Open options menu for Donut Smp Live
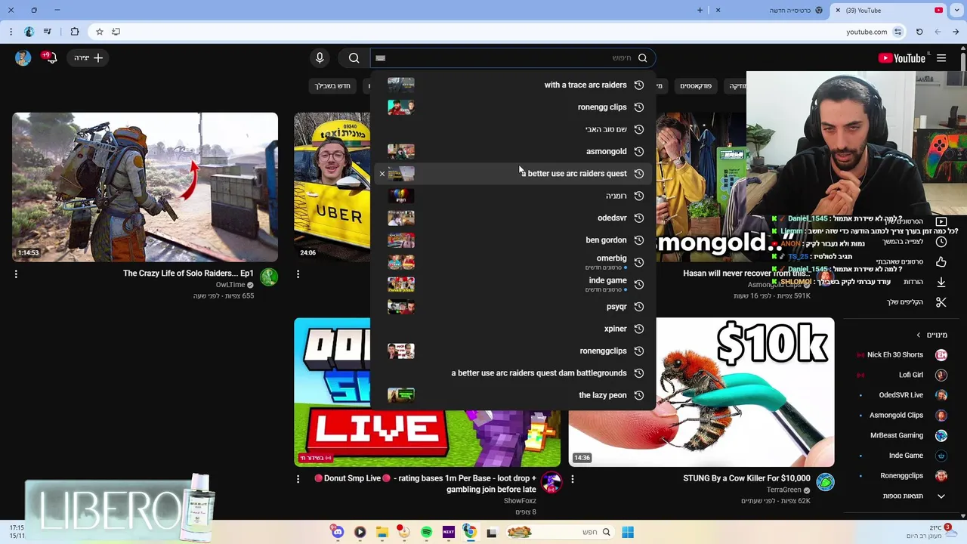Screen dimensions: 967x544 coord(298,479)
